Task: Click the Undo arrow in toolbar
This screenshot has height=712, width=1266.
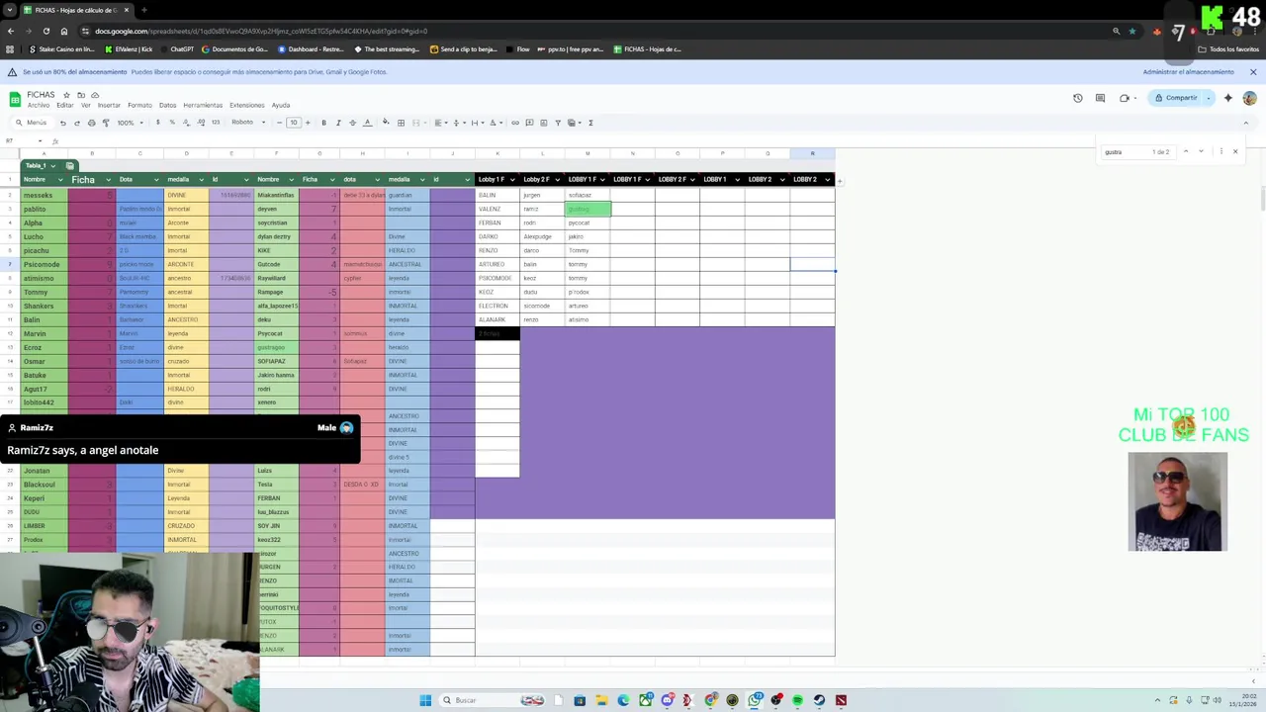Action: [x=62, y=123]
